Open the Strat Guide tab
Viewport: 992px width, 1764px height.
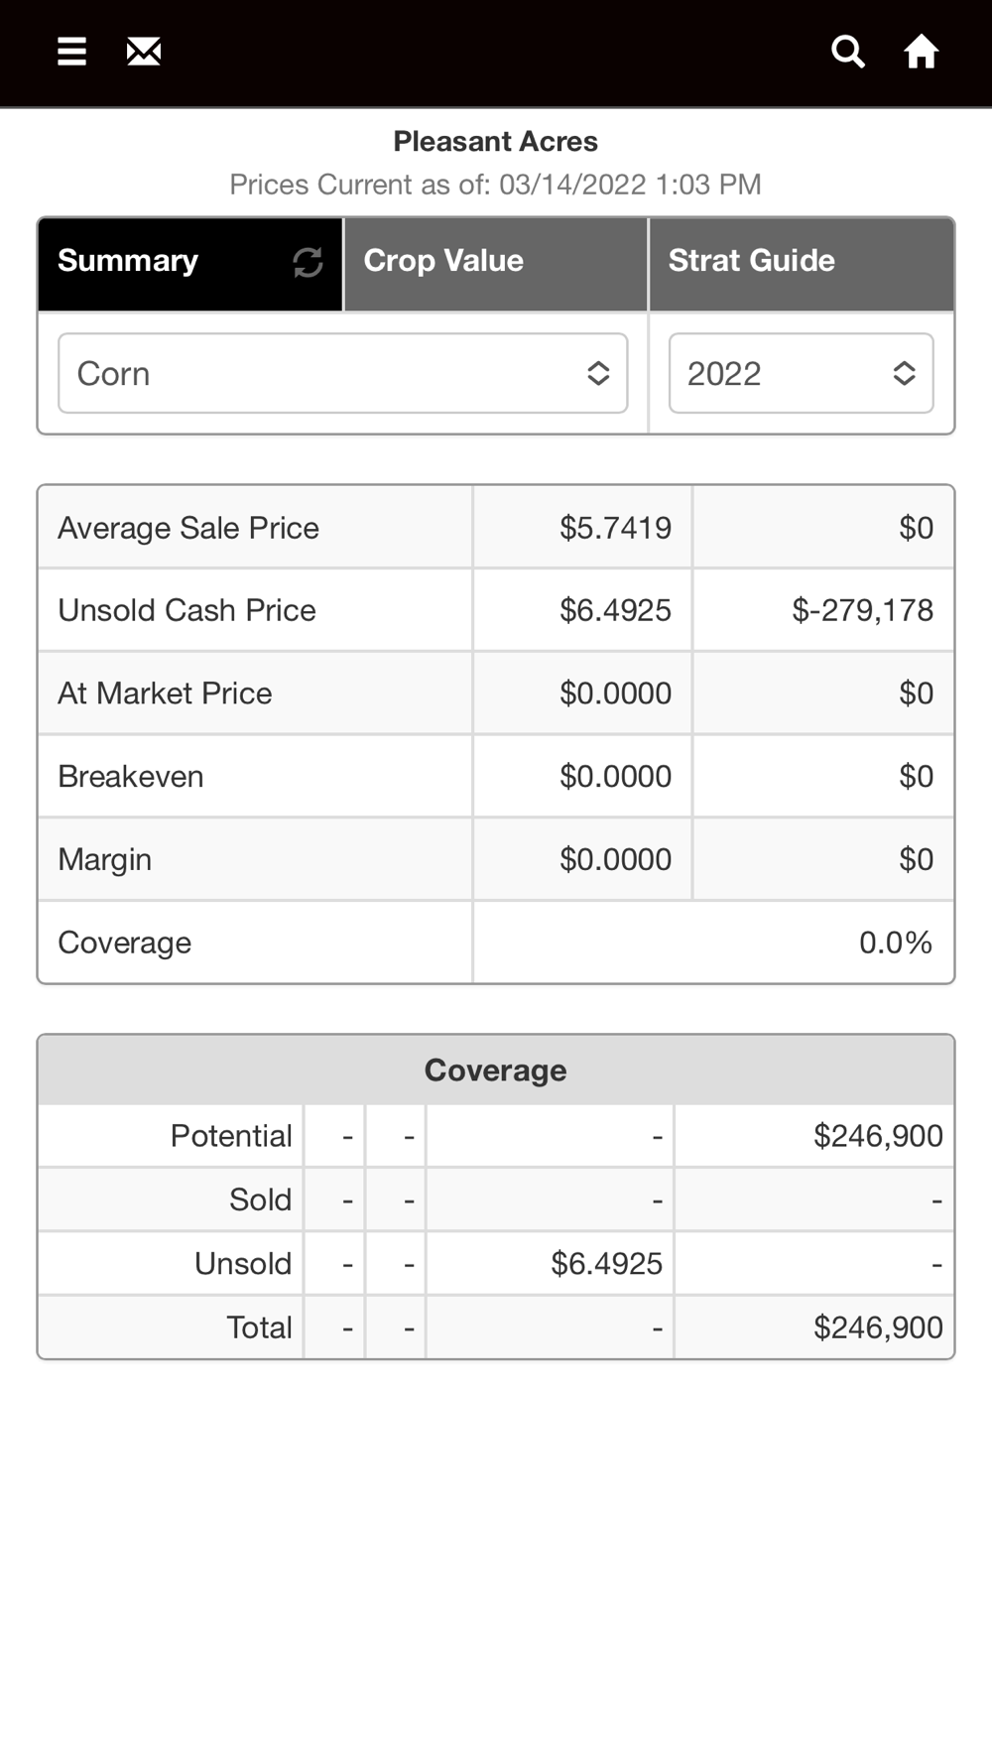click(x=801, y=262)
